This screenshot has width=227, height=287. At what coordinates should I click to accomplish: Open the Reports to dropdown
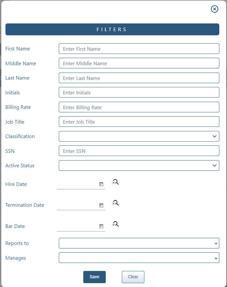(x=139, y=243)
